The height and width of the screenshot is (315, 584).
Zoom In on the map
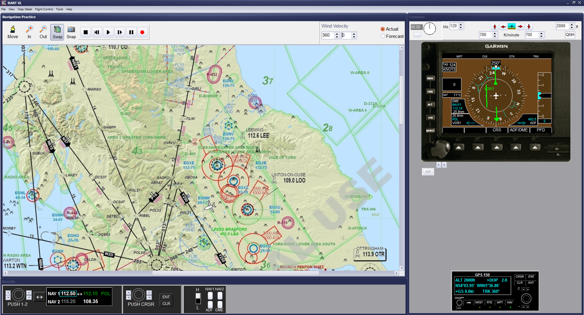[x=29, y=32]
